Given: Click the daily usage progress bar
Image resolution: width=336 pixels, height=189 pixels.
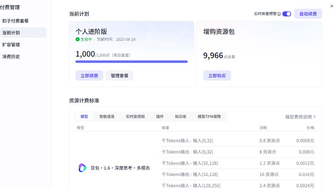Looking at the screenshot, I should point(132,61).
